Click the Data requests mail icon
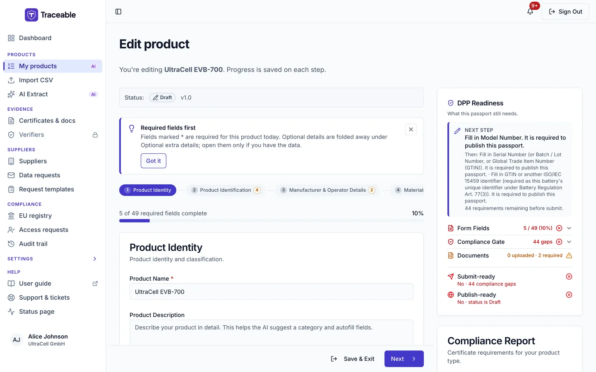This screenshot has width=596, height=372. (x=11, y=175)
